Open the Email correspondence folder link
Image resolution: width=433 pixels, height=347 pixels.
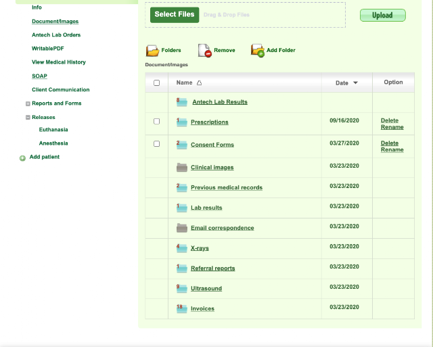point(223,228)
